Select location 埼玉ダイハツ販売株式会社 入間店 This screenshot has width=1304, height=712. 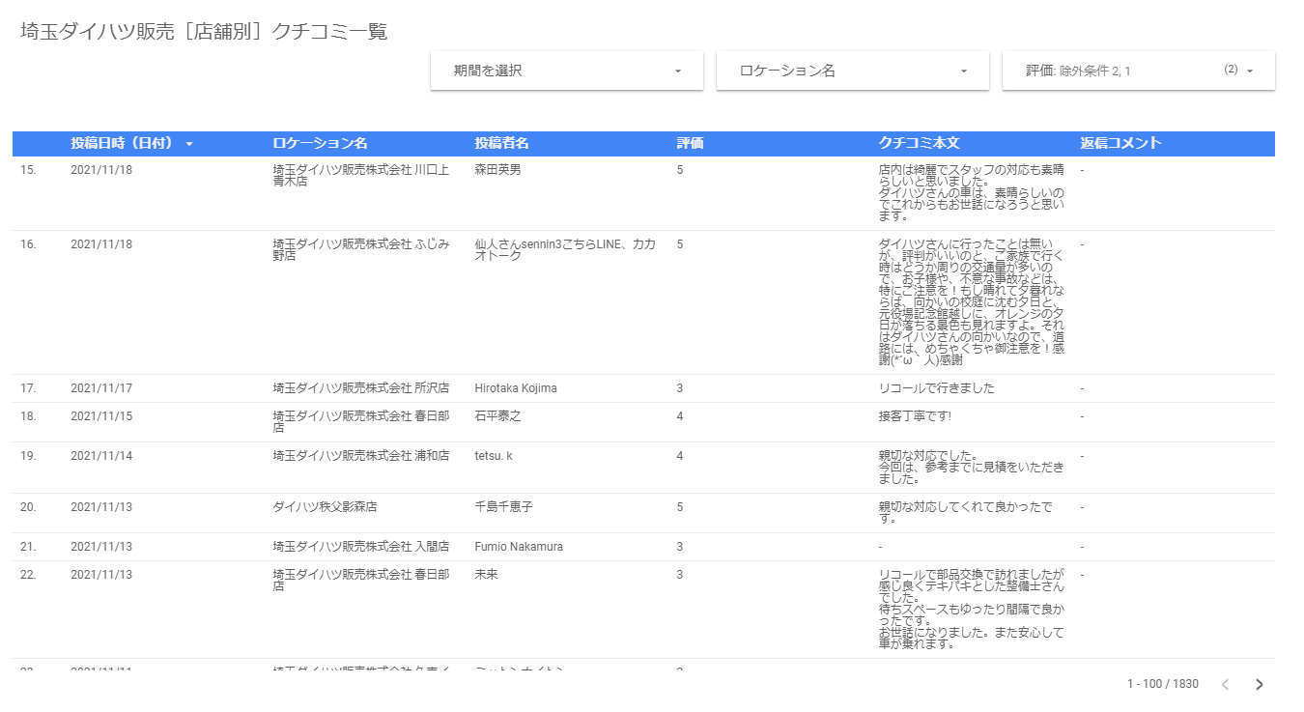[x=360, y=547]
